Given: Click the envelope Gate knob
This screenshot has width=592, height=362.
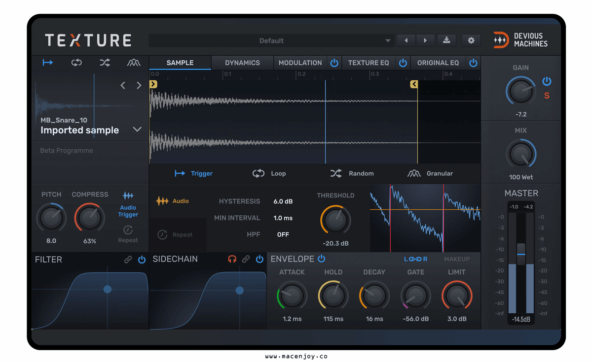Looking at the screenshot, I should tap(415, 296).
